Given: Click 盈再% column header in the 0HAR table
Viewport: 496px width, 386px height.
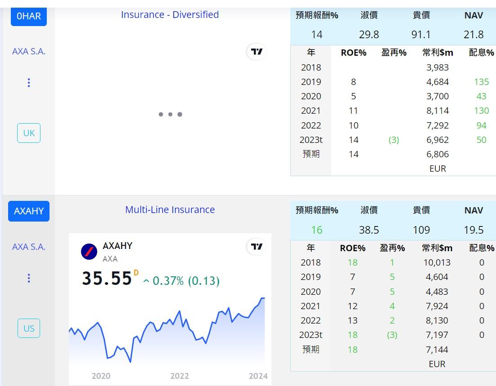Looking at the screenshot, I should point(394,53).
